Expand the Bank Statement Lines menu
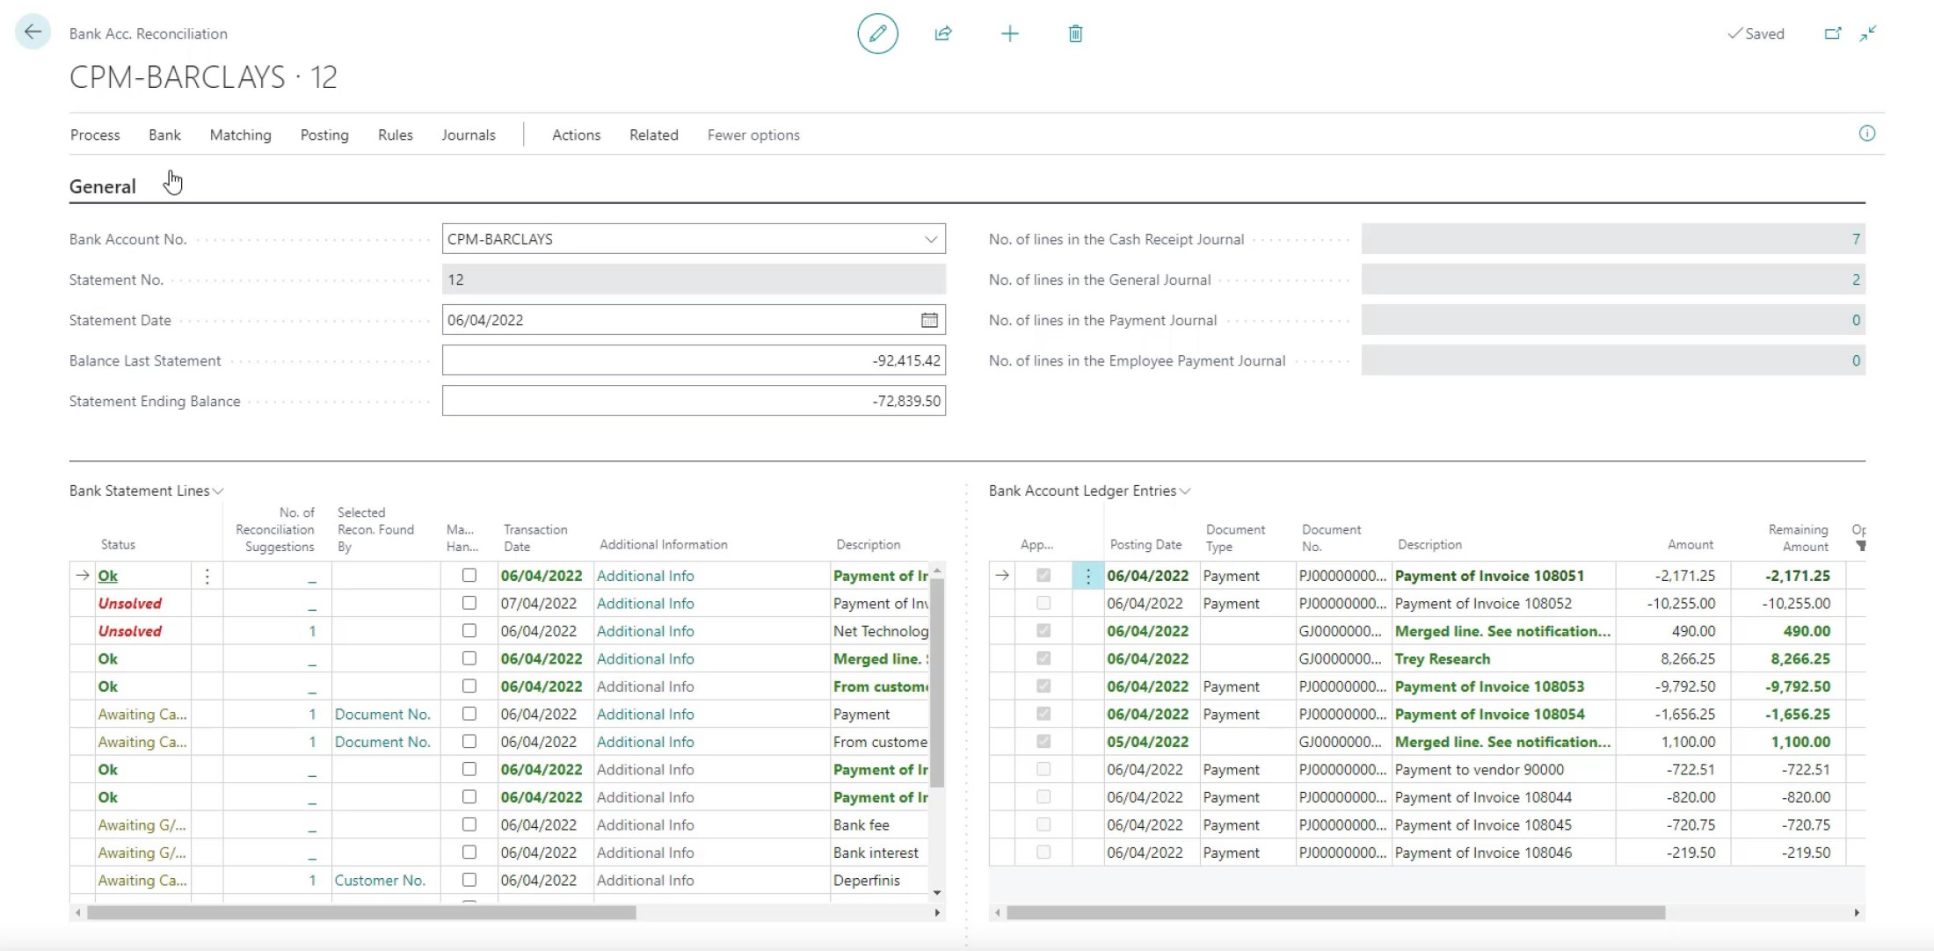 click(146, 490)
